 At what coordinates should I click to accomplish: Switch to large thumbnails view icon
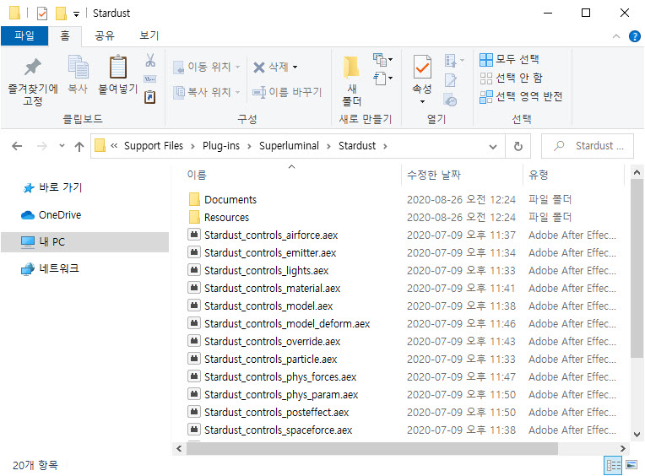631,465
